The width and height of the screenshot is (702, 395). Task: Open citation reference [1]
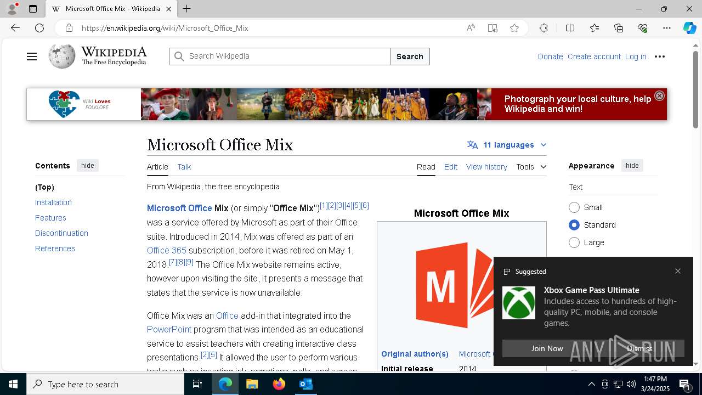tap(324, 206)
